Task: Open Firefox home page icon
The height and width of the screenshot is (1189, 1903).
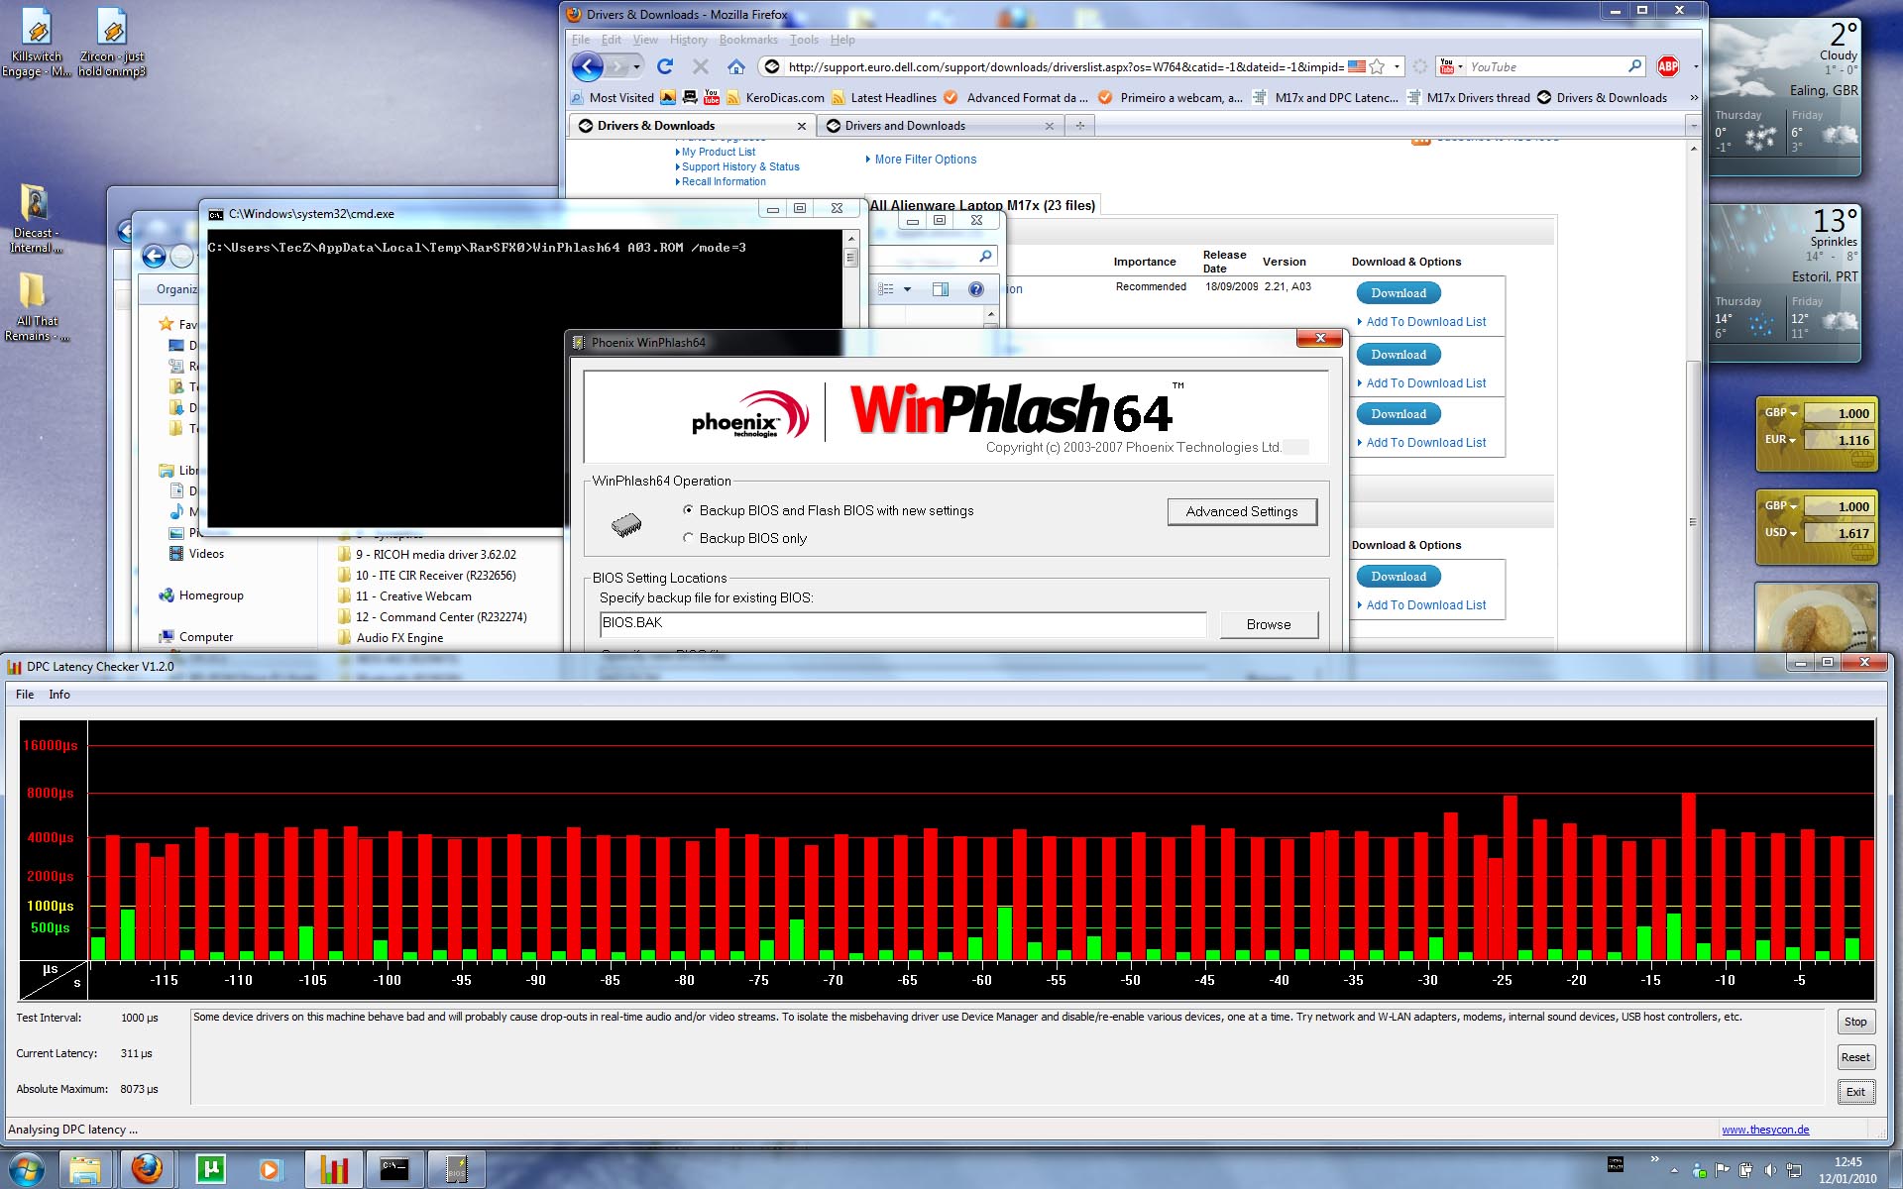Action: point(735,66)
